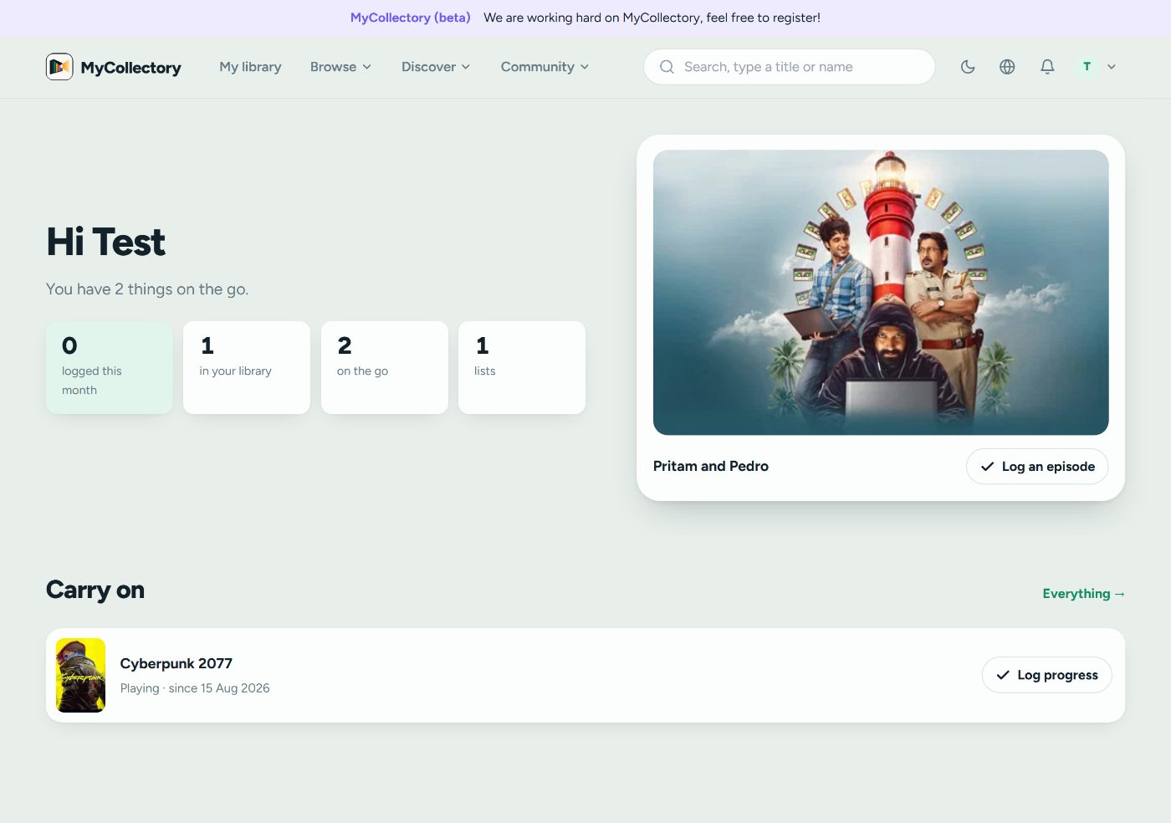
Task: Click the Cyberpunk 2077 cover thumbnail
Action: tap(80, 675)
